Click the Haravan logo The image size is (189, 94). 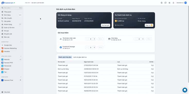[x=7, y=3]
